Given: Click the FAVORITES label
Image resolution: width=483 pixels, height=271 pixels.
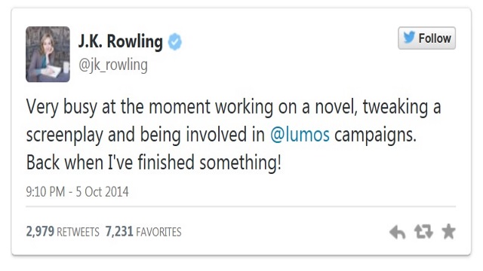Looking at the screenshot, I should point(158,232).
